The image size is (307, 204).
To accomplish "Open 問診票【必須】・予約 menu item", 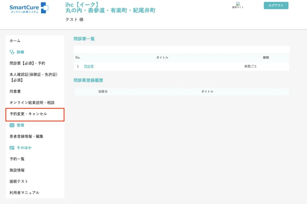I will [x=27, y=63].
